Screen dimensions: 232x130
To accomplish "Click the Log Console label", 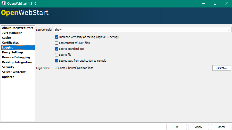I will [x=44, y=30].
